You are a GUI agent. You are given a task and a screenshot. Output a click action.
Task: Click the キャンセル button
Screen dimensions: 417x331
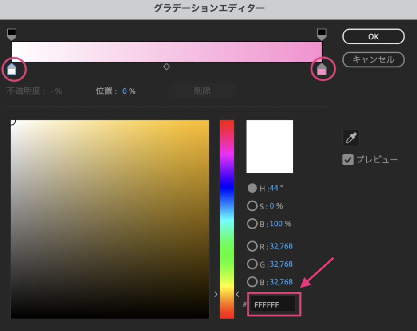[373, 60]
